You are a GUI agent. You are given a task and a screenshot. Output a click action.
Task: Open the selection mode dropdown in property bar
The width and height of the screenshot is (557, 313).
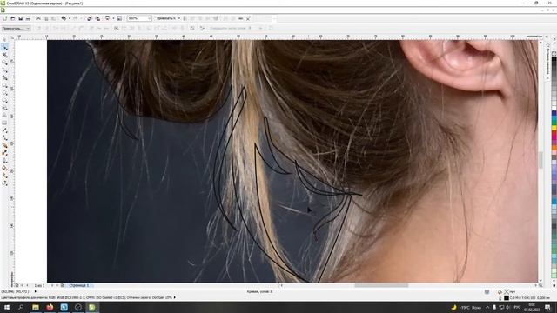[x=16, y=28]
